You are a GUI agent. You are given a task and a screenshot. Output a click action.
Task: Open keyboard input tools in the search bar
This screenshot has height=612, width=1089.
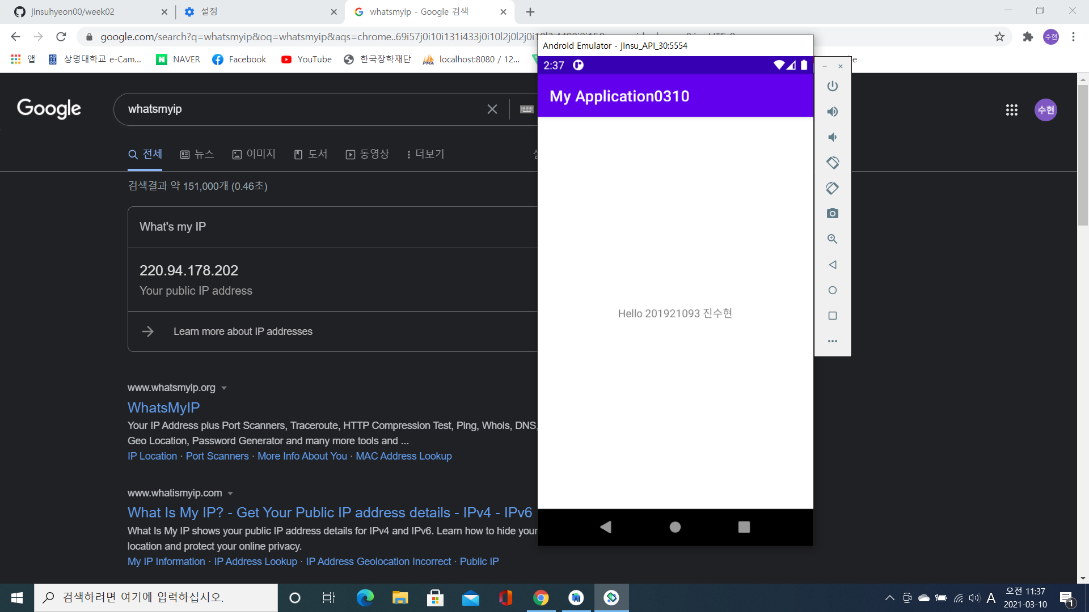[526, 109]
